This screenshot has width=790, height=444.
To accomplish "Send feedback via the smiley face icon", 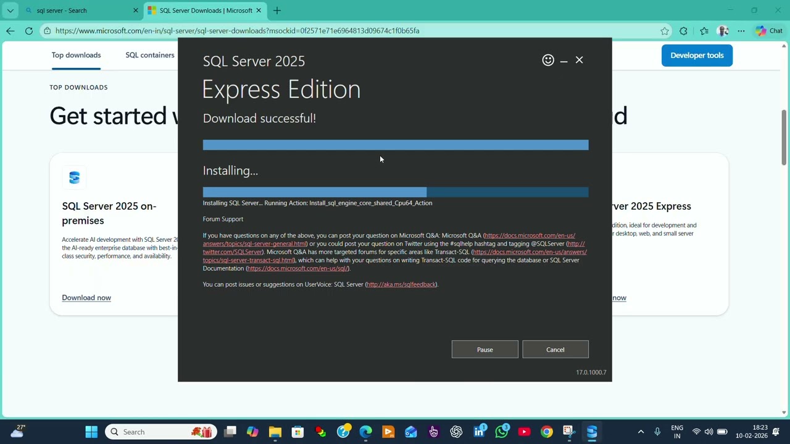I will pos(548,60).
